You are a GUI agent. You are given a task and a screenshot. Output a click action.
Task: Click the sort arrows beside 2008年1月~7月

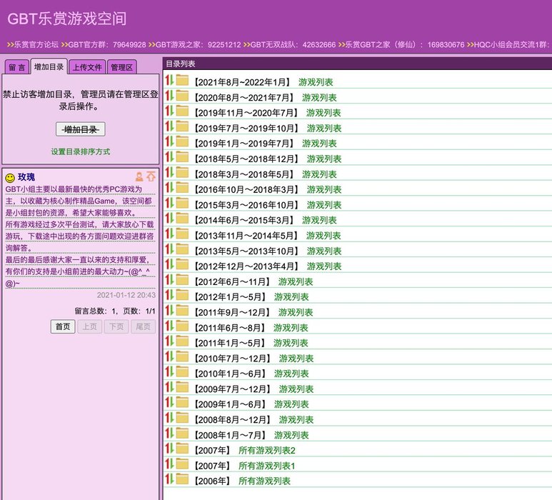(170, 434)
